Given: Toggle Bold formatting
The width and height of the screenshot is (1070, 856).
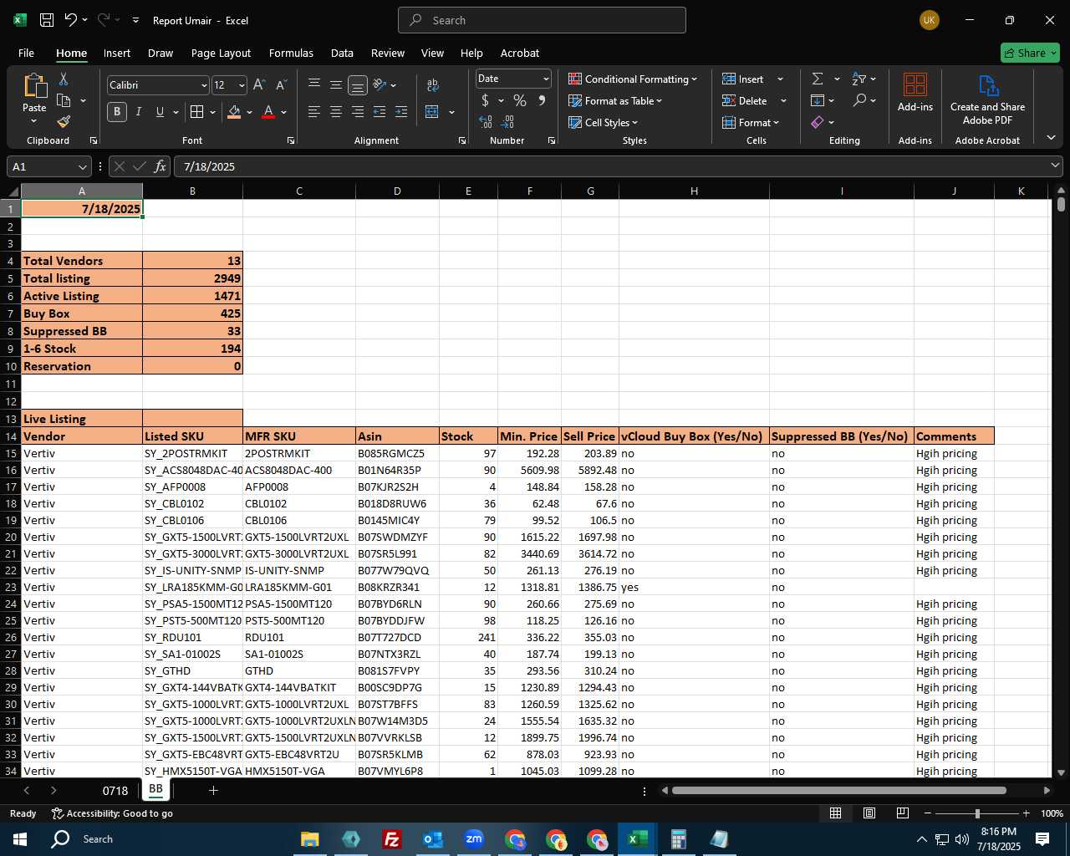Looking at the screenshot, I should pyautogui.click(x=117, y=112).
